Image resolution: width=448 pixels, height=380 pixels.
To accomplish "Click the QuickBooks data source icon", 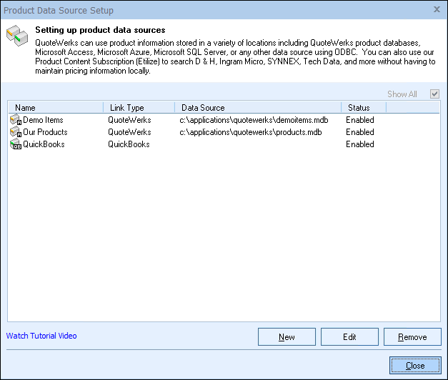I will [15, 144].
